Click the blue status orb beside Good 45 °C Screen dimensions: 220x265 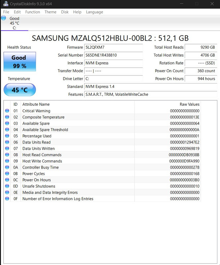pyautogui.click(x=4, y=18)
